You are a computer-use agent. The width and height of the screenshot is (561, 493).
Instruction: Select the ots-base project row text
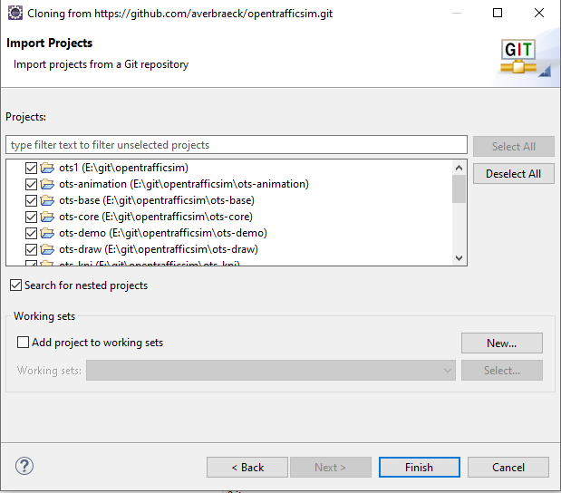pyautogui.click(x=157, y=200)
